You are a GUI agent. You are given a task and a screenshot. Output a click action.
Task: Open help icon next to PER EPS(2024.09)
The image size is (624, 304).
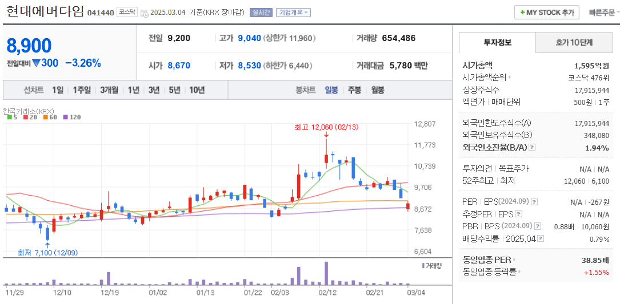[534, 202]
